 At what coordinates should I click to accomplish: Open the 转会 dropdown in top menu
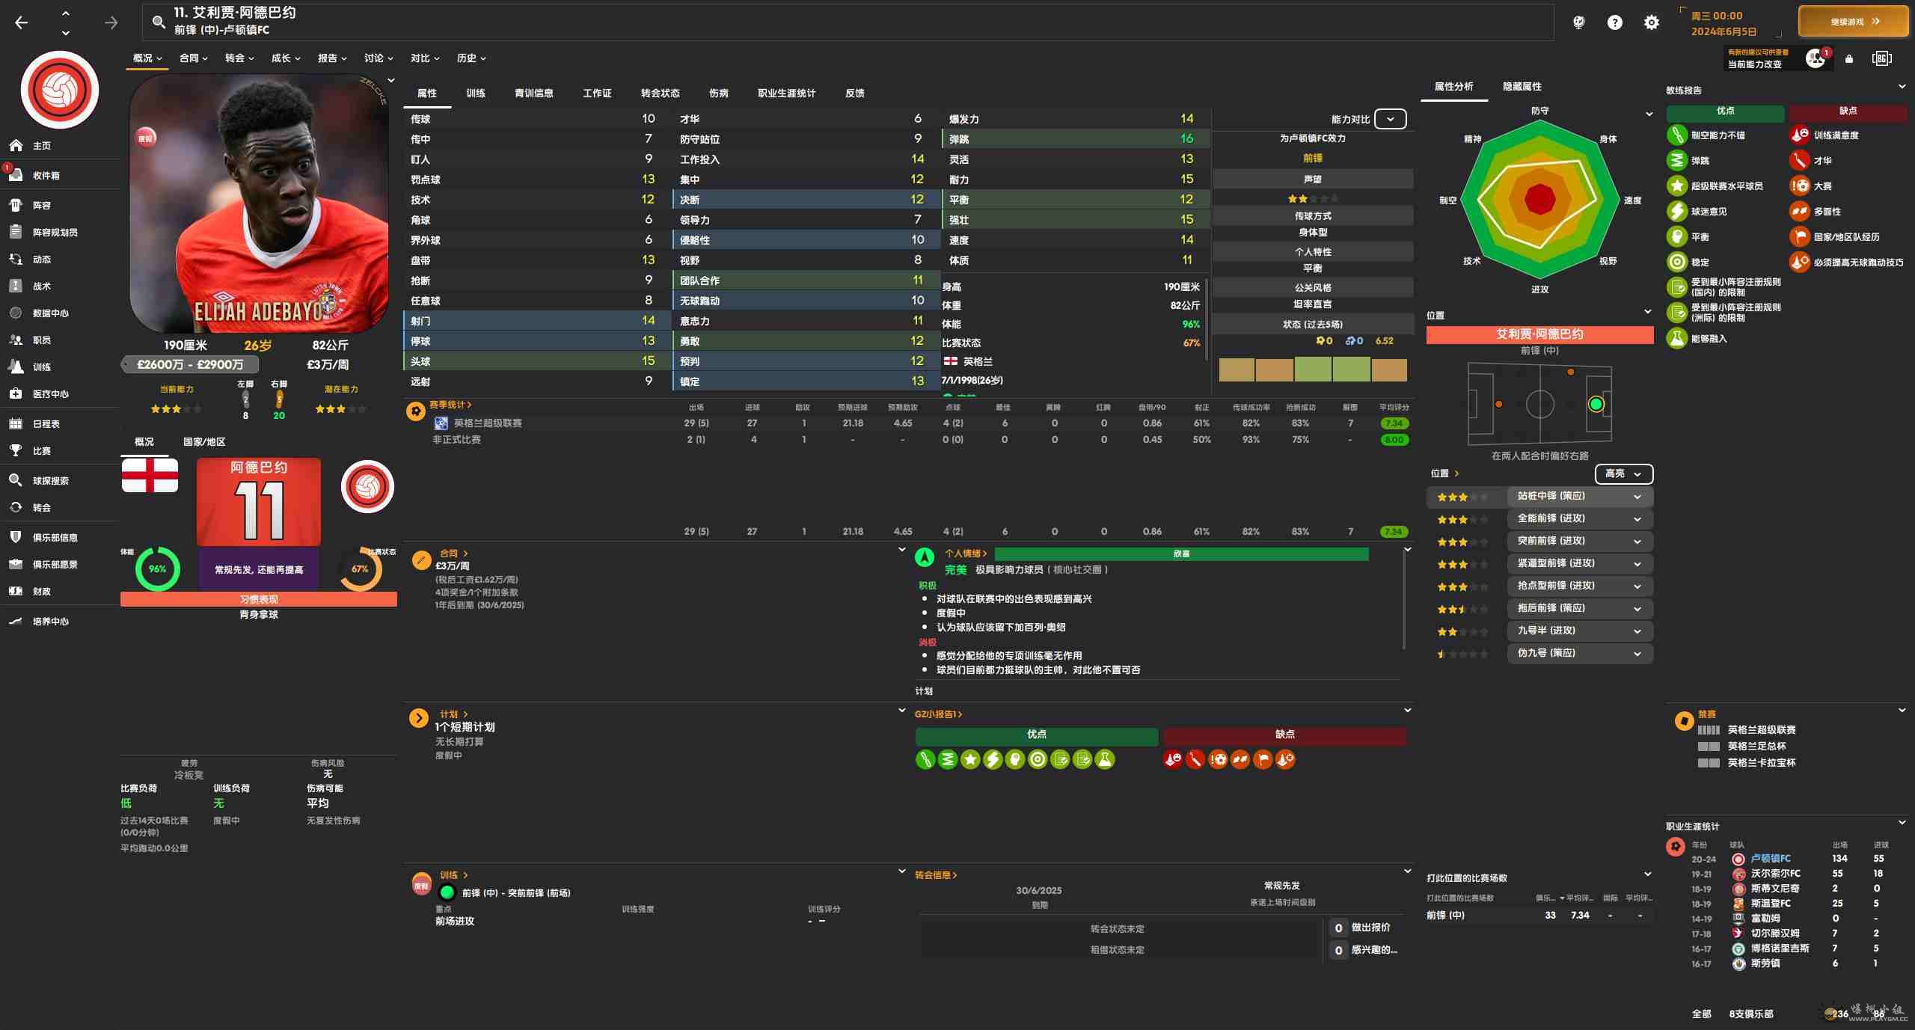click(239, 58)
